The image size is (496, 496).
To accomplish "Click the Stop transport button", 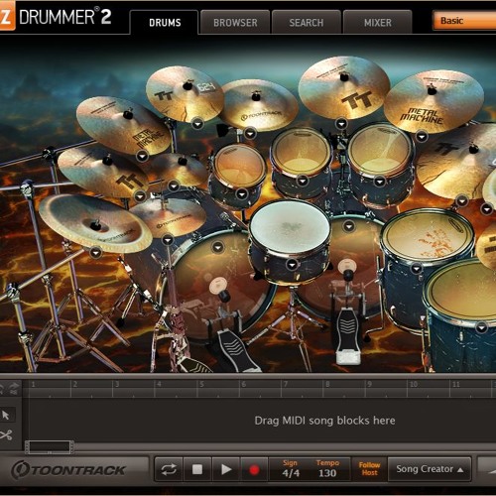I will coord(197,469).
